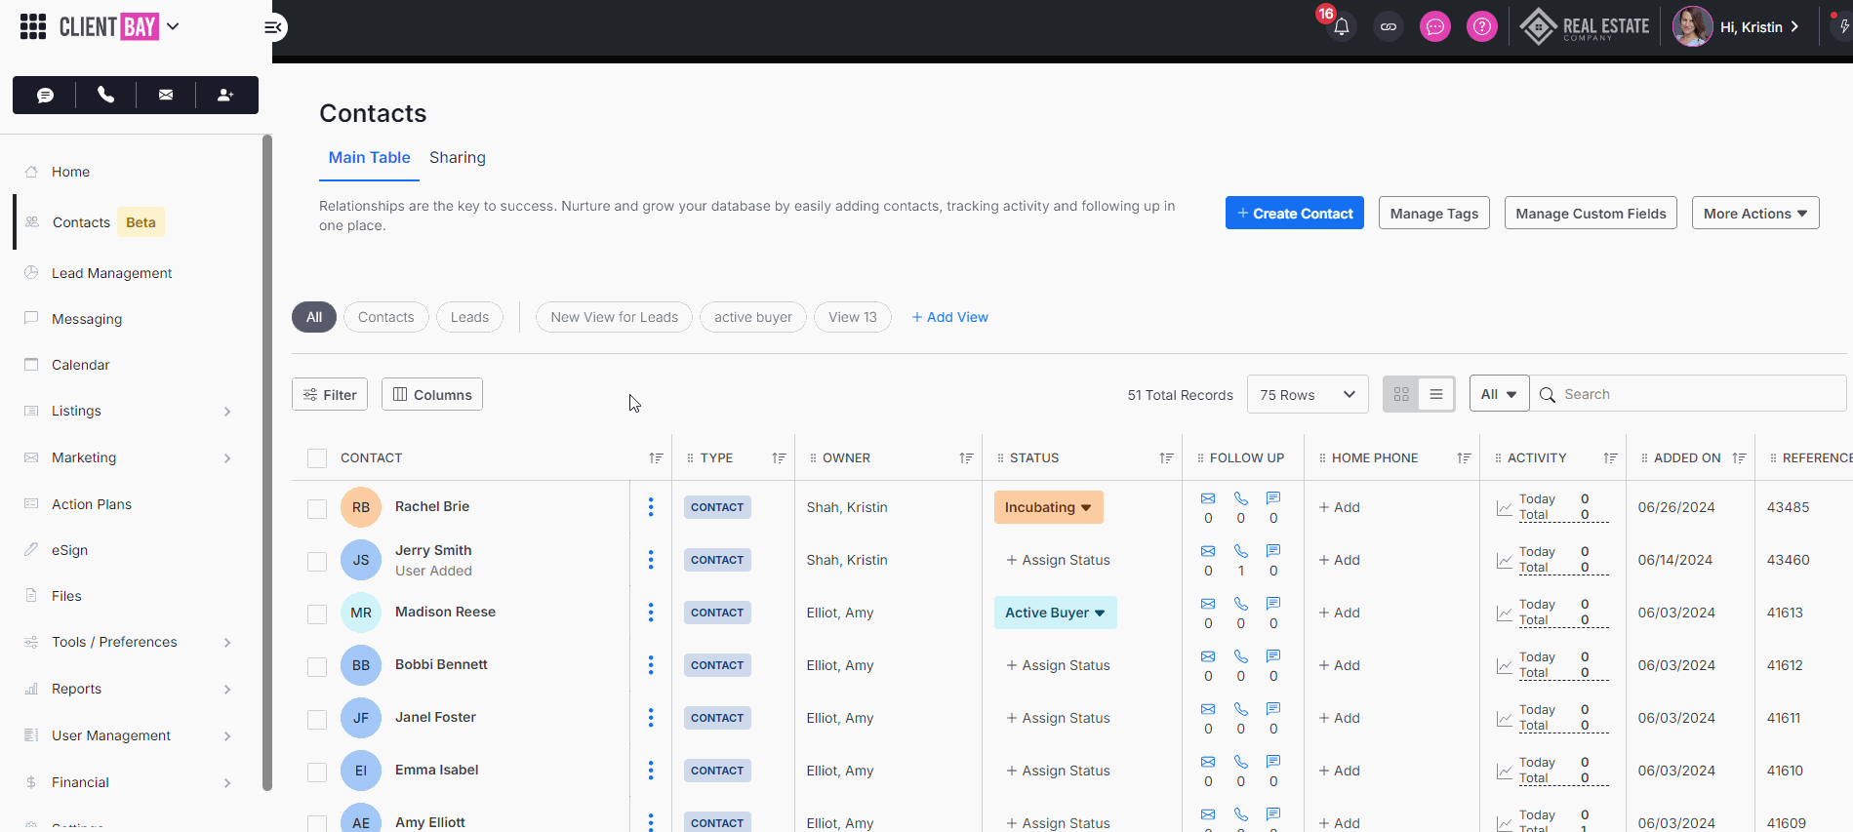Sort by the ADDED ON column sort icon

click(1739, 457)
